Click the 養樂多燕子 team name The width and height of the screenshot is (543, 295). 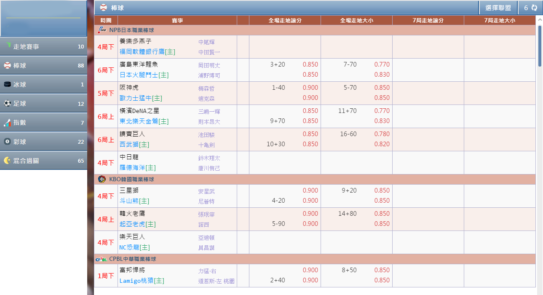136,41
